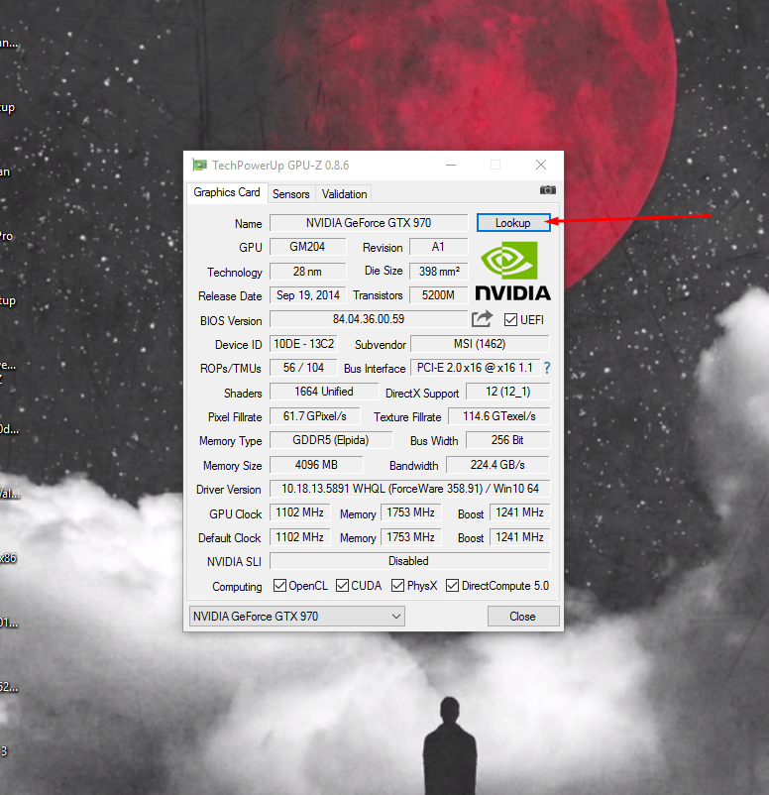Switch to the Sensors tab
Image resolution: width=769 pixels, height=795 pixels.
(x=291, y=194)
